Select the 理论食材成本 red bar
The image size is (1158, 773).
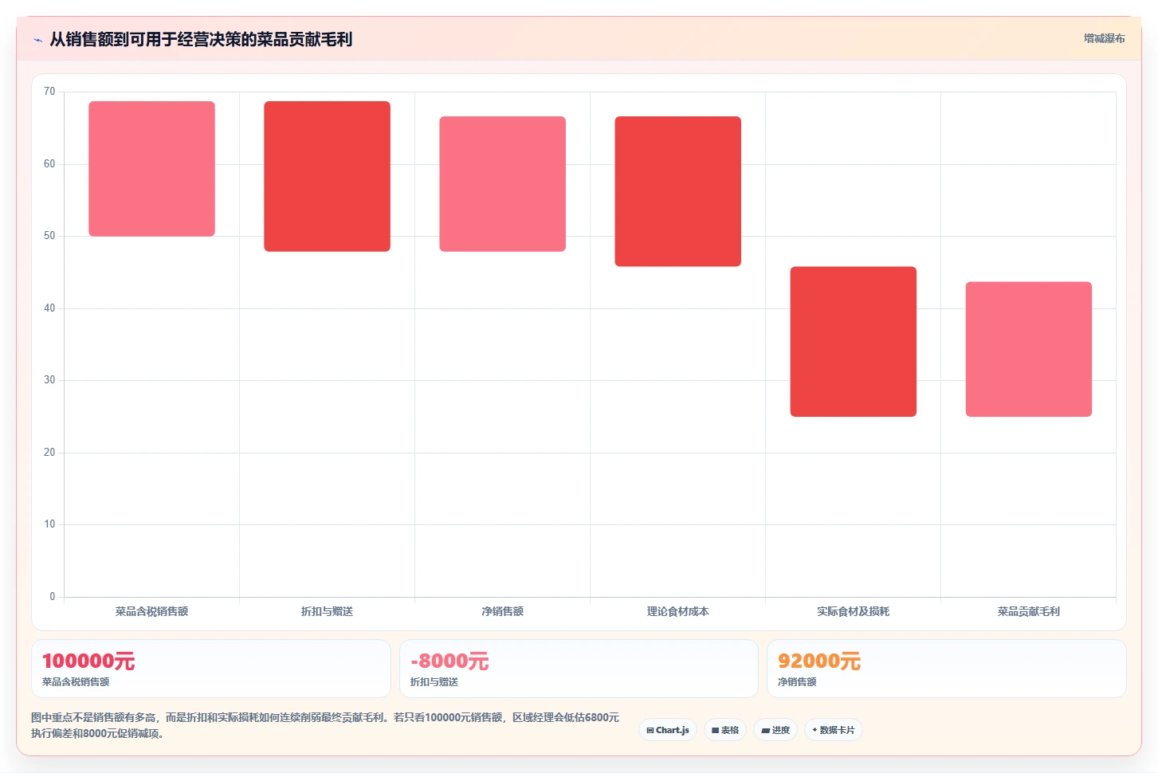pos(677,191)
